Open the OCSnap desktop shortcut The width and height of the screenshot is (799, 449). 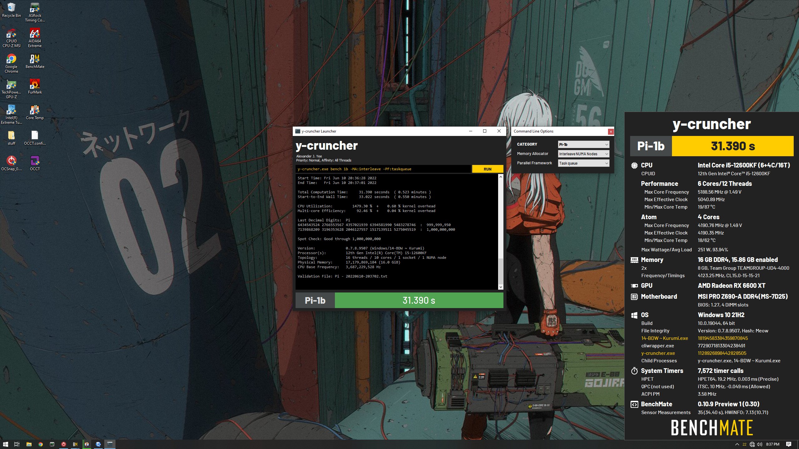(11, 163)
